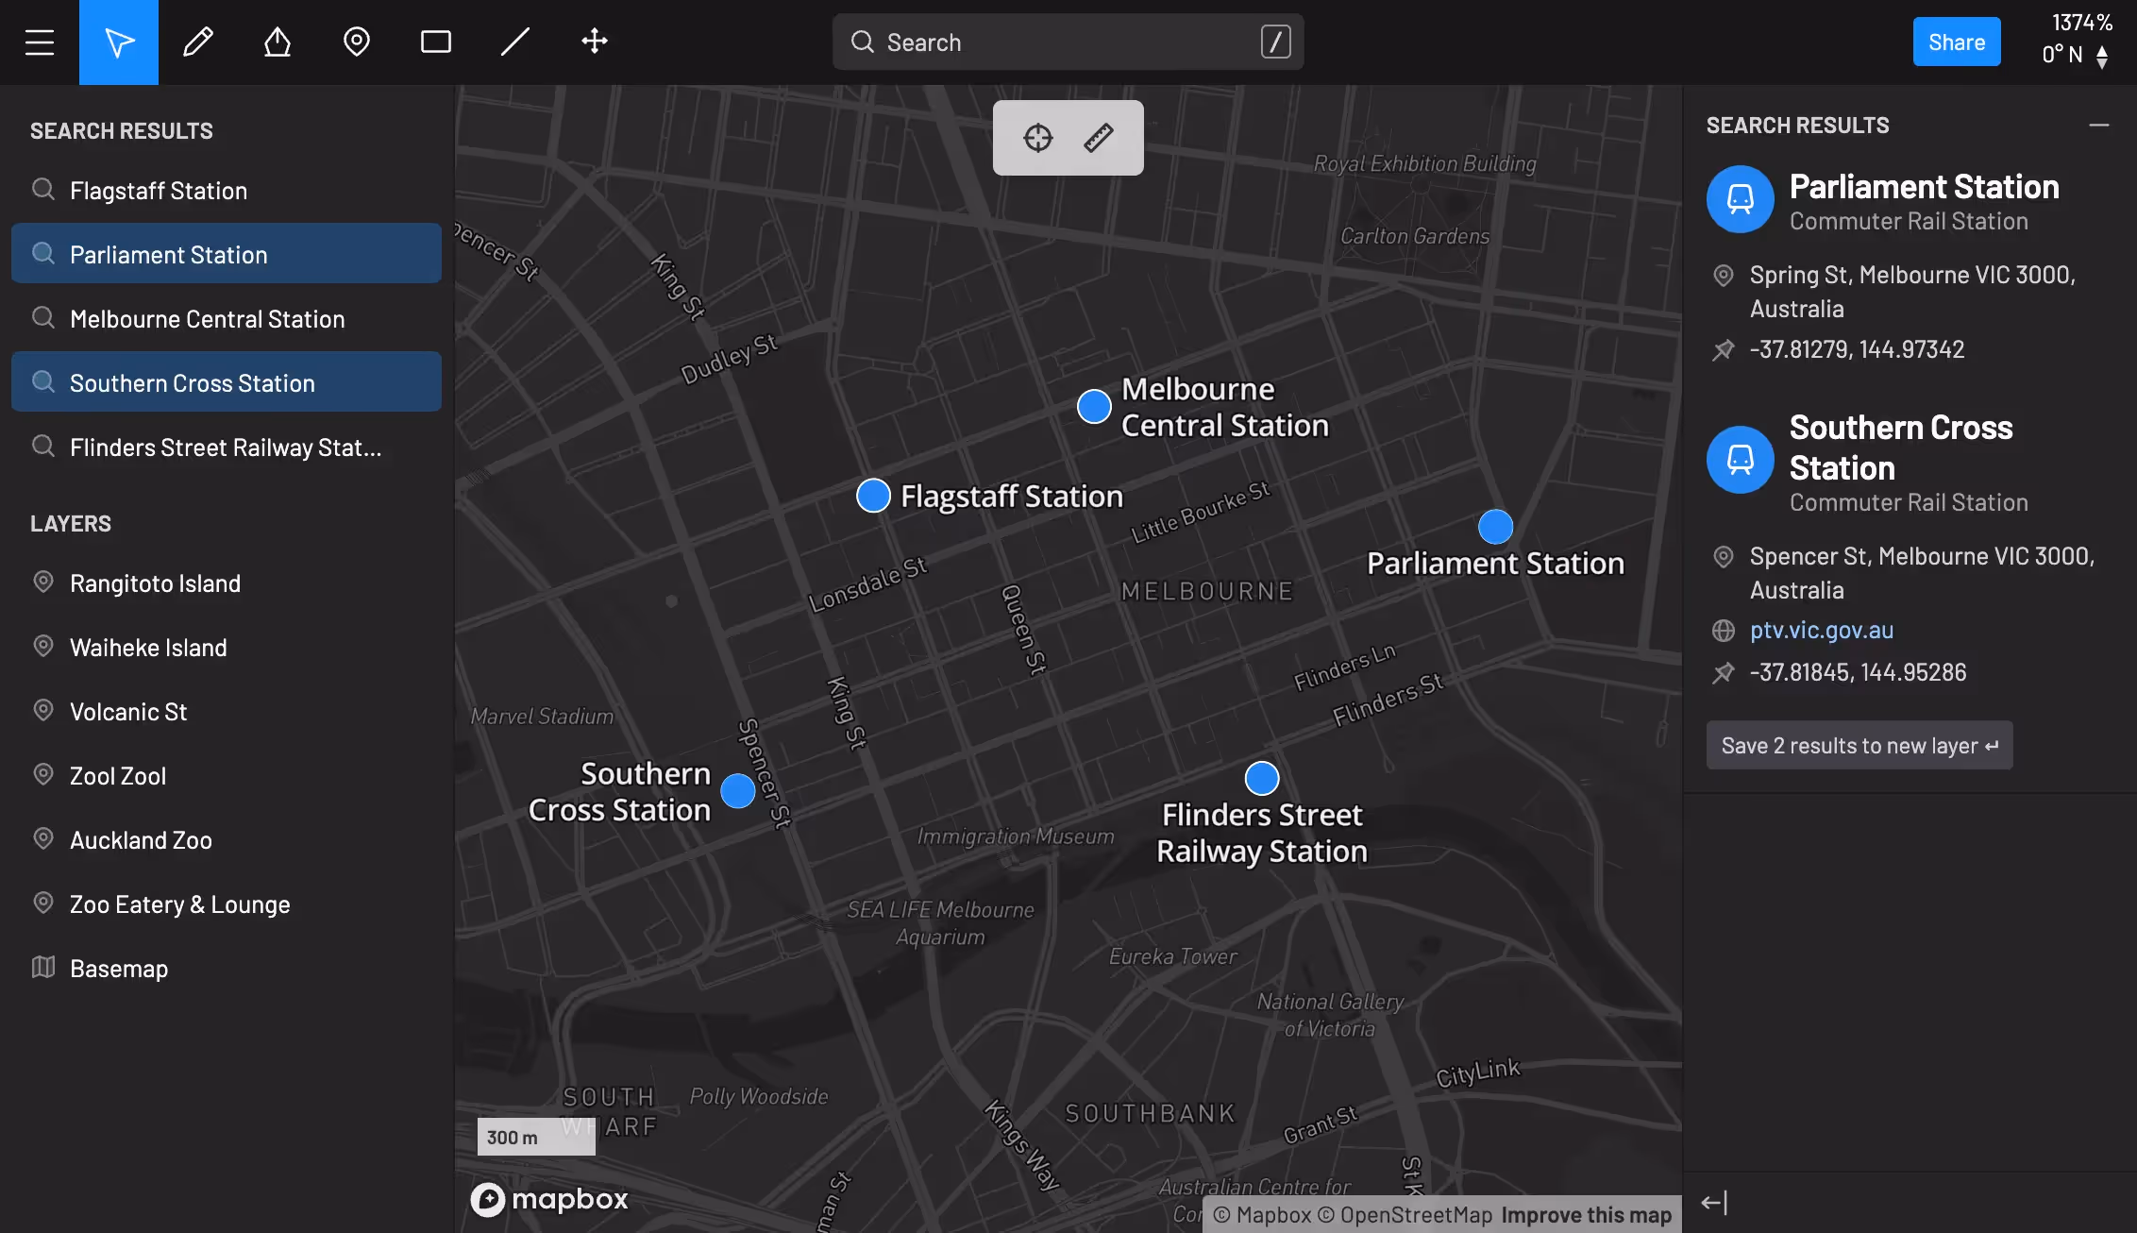Screen dimensions: 2137x1233
Task: Click the crosshair locate tool
Action: pos(1038,137)
